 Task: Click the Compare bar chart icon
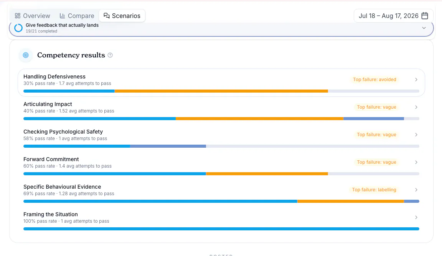(62, 16)
